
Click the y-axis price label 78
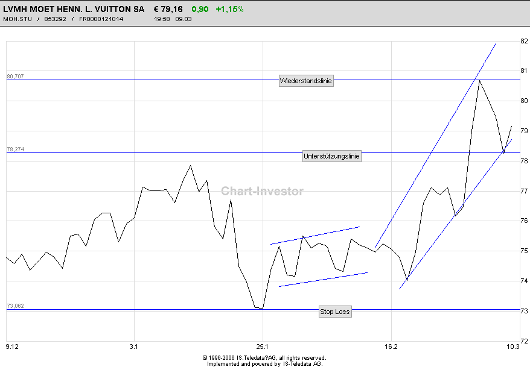[x=524, y=161]
